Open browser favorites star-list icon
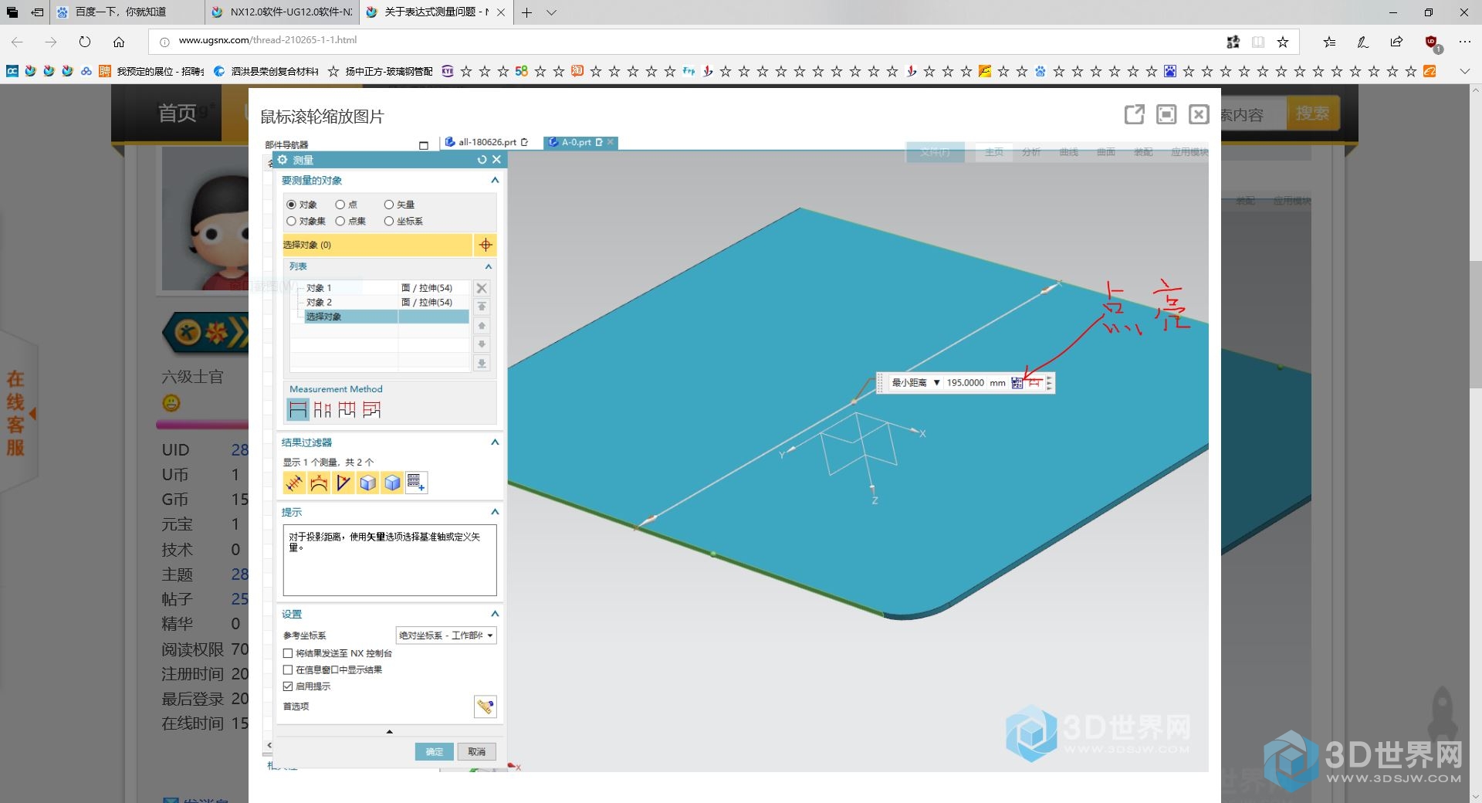Screen dimensions: 1482x803 [1329, 42]
